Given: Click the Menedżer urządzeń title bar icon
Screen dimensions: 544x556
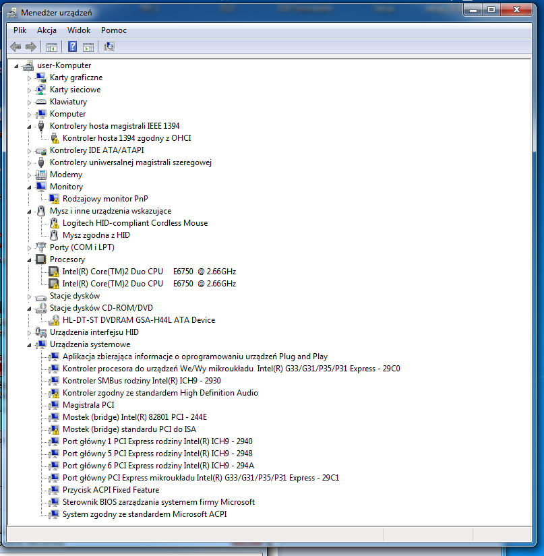Looking at the screenshot, I should 12,13.
